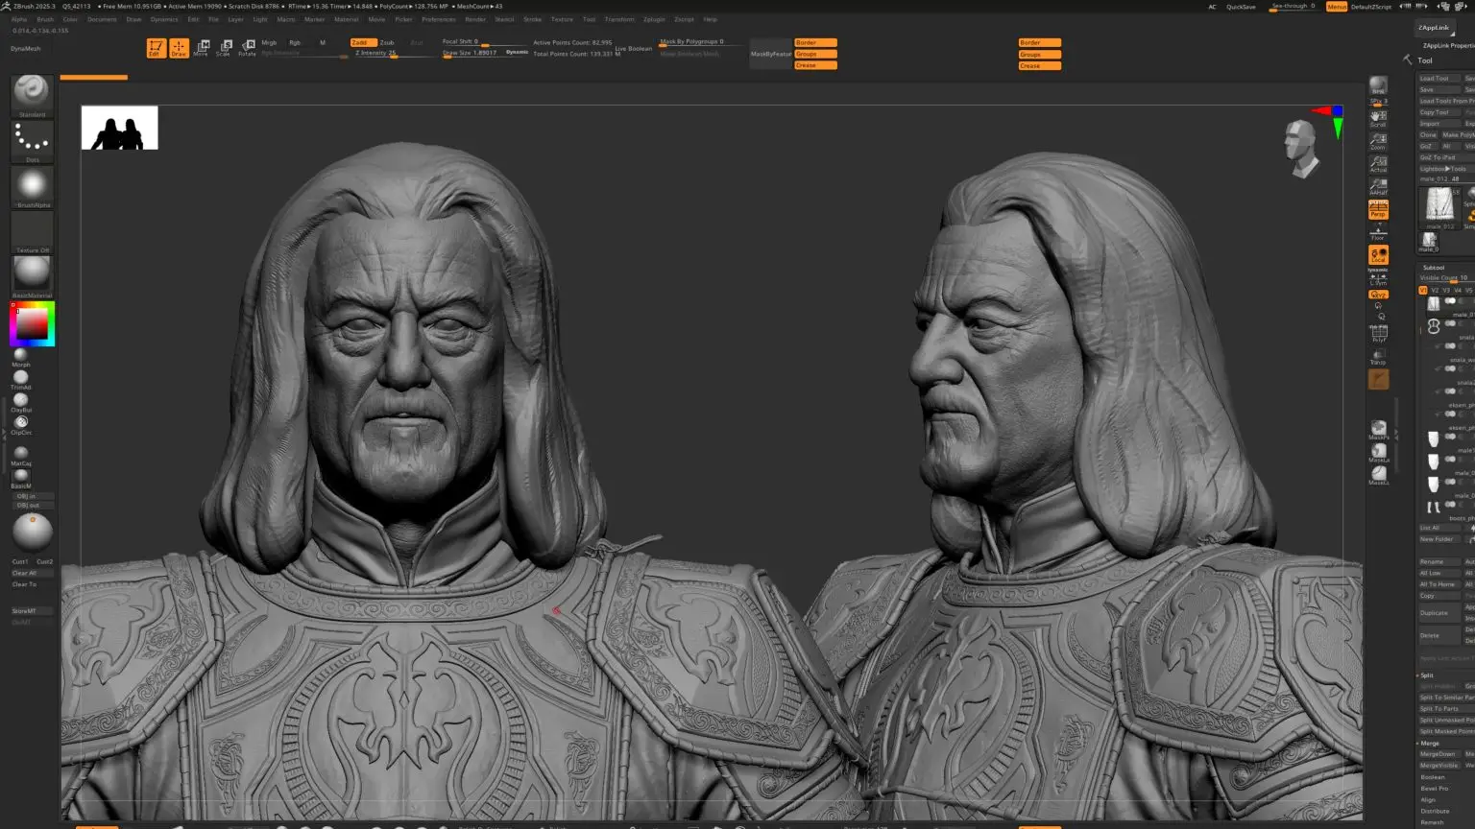Screen dimensions: 1475x829
Task: Open the Stroke menu
Action: [532, 19]
